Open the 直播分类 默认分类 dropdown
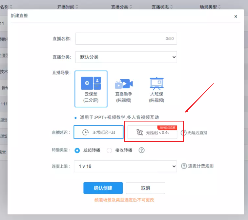Image resolution: width=248 pixels, height=220 pixels. [x=126, y=57]
